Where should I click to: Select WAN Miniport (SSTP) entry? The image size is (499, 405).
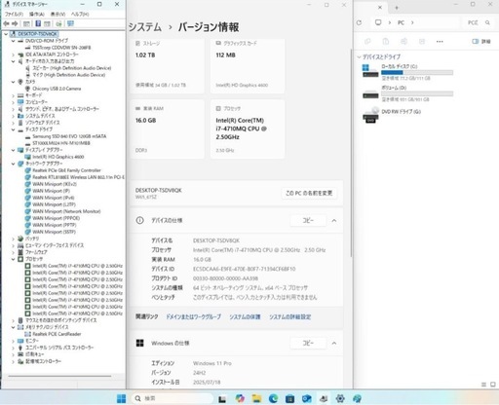[54, 232]
